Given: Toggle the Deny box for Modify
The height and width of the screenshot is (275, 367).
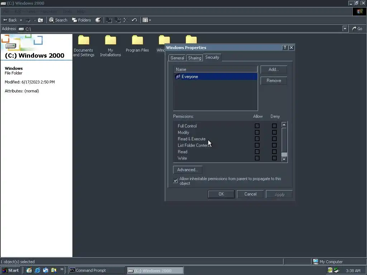Looking at the screenshot, I should point(274,132).
